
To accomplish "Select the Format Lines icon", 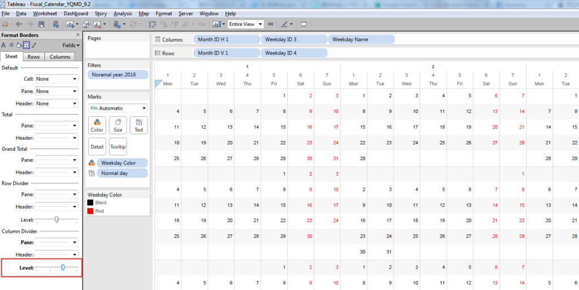I will point(33,45).
